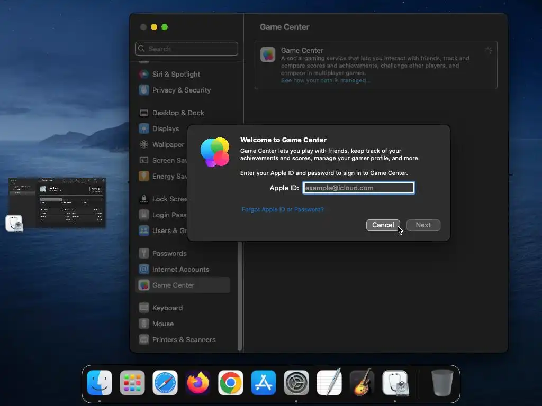Select Desktop & Dock sidebar label
Viewport: 542px width, 406px height.
point(178,113)
